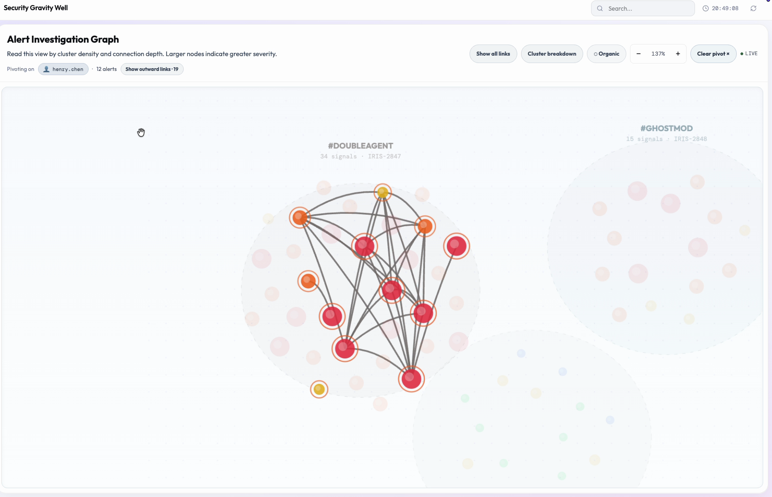
Task: Toggle Show all links
Action: pyautogui.click(x=493, y=54)
